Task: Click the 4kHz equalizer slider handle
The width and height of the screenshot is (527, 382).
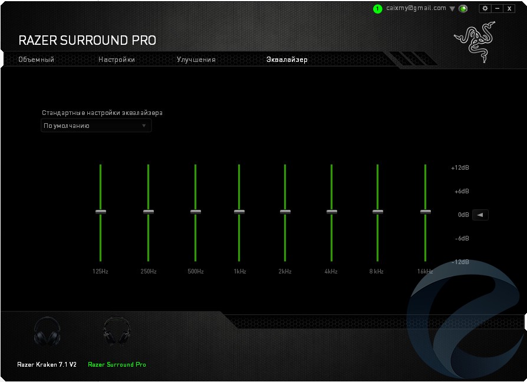Action: (x=331, y=212)
